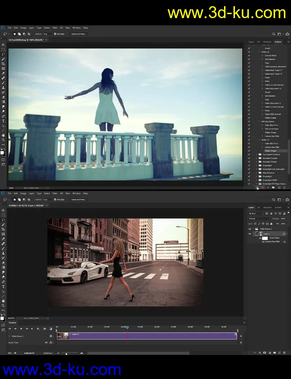Toggle the Anti-alias checkbox in the upper options bar
This screenshot has width=291, height=379.
(56, 34)
